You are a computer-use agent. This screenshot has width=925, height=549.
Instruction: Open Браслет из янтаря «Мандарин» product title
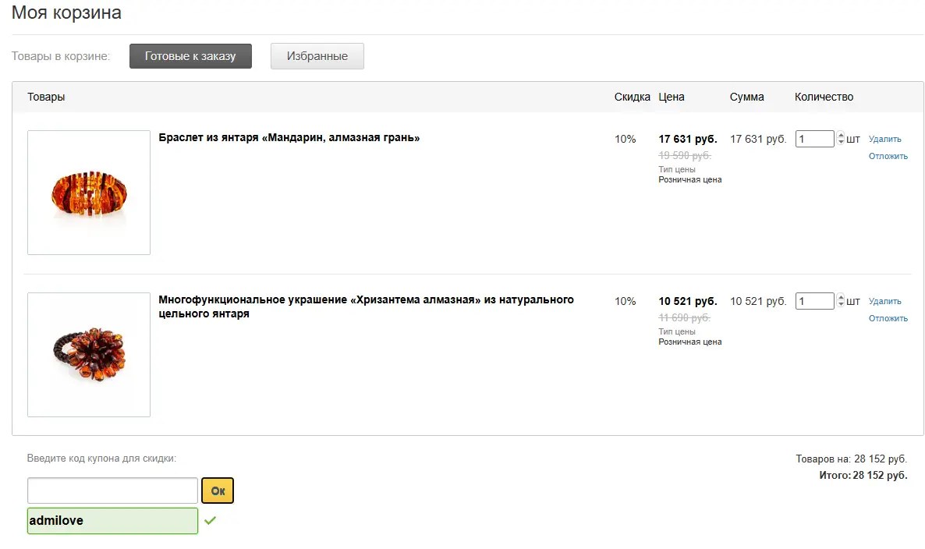click(x=289, y=137)
